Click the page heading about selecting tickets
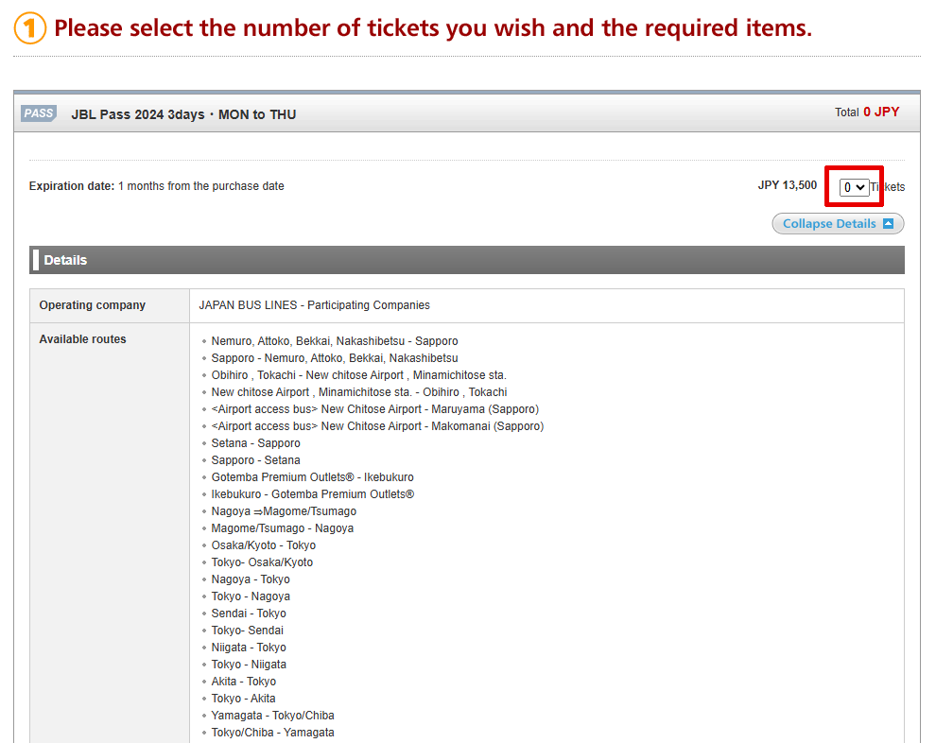 (x=433, y=28)
